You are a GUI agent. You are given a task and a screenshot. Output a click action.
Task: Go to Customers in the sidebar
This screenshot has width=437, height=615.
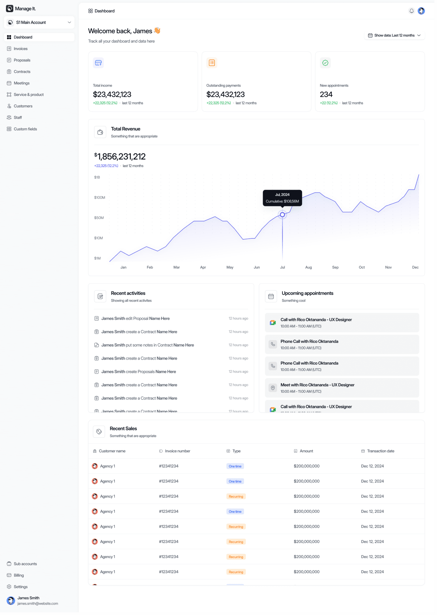click(x=23, y=106)
